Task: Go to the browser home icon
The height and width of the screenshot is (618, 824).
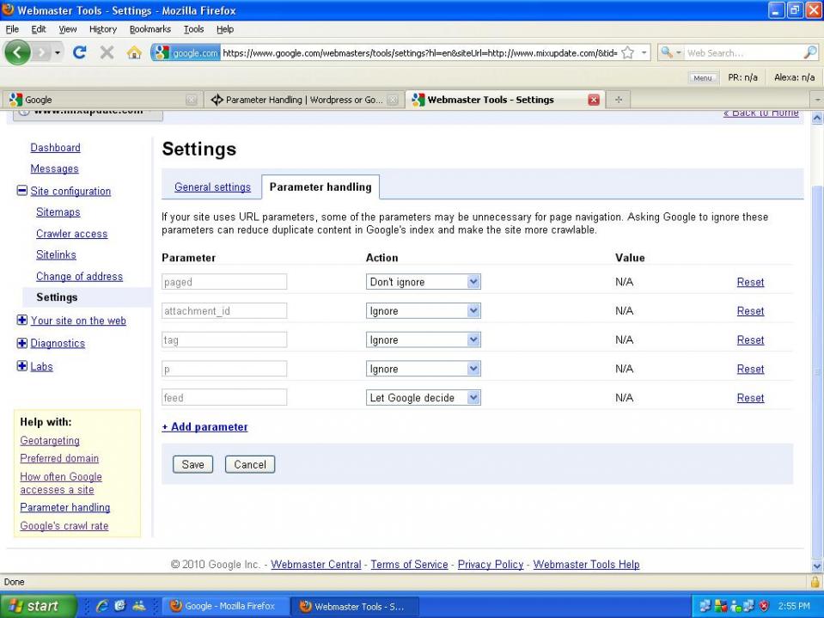Action: point(134,52)
